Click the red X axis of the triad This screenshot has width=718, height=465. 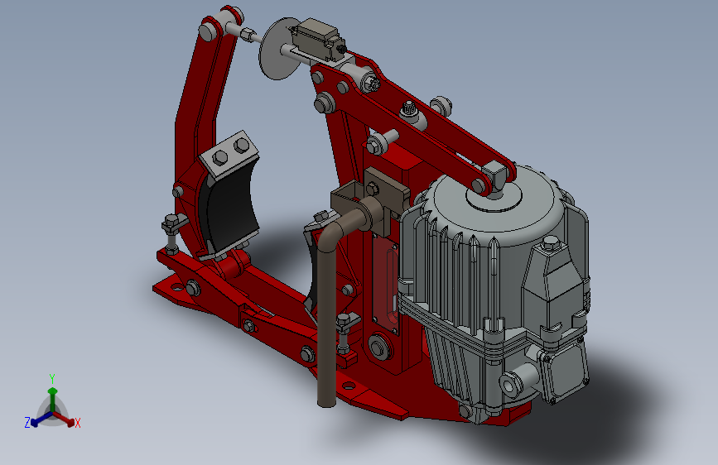pos(65,419)
